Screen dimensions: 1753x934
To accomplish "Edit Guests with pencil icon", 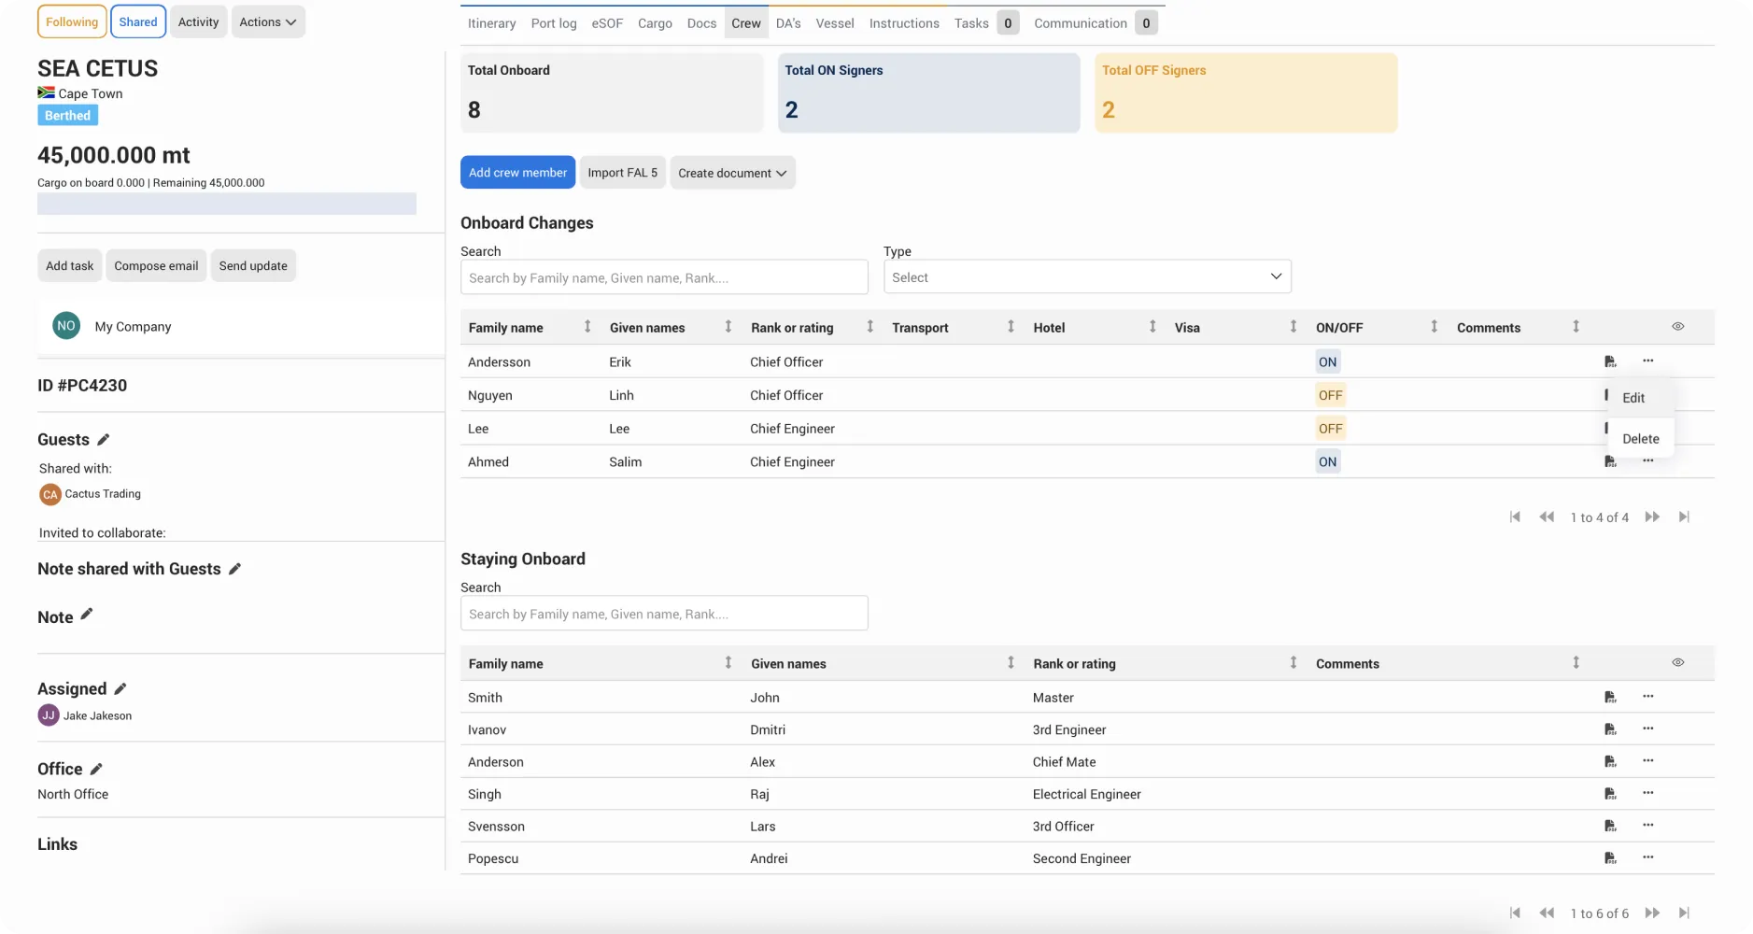I will click(104, 439).
